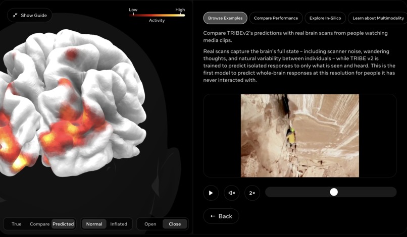407x237 pixels.
Task: Select the Predicted brain view mode
Action: click(x=63, y=224)
